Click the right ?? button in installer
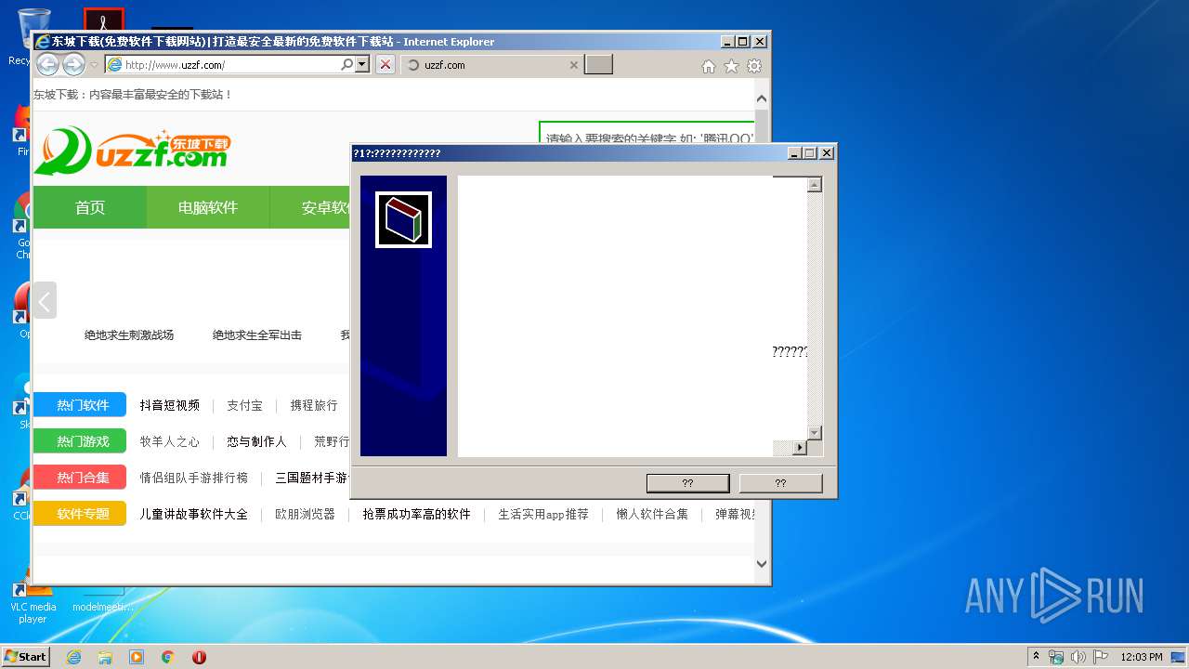1189x669 pixels. click(x=781, y=483)
